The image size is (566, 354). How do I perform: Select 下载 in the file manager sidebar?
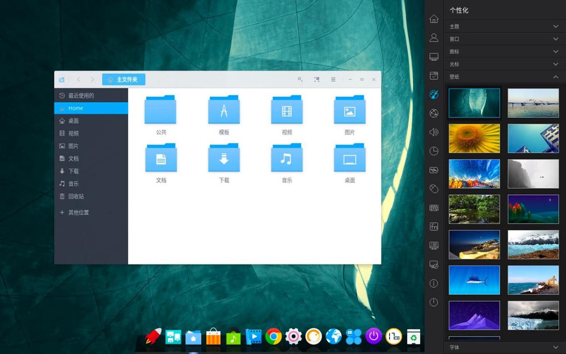coord(74,171)
